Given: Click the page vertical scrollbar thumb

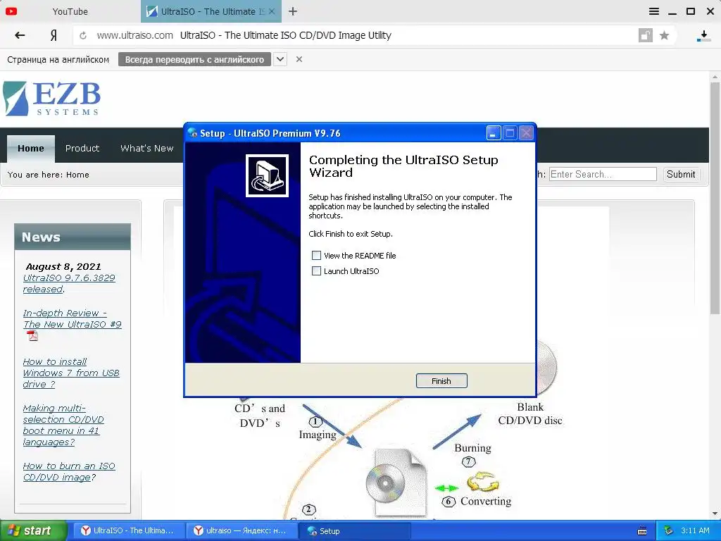Looking at the screenshot, I should click(715, 198).
